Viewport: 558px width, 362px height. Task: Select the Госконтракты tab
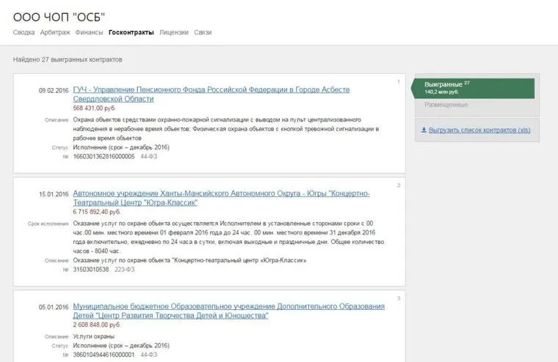131,32
